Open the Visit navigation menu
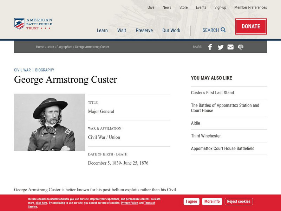 coord(122,31)
